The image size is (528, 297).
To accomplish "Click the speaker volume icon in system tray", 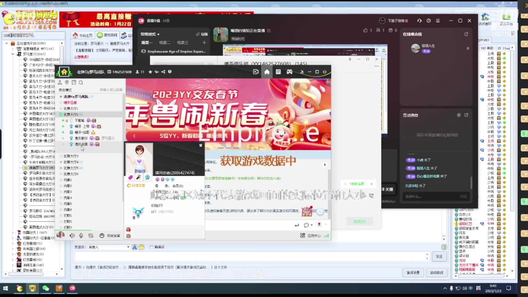I will (464, 288).
